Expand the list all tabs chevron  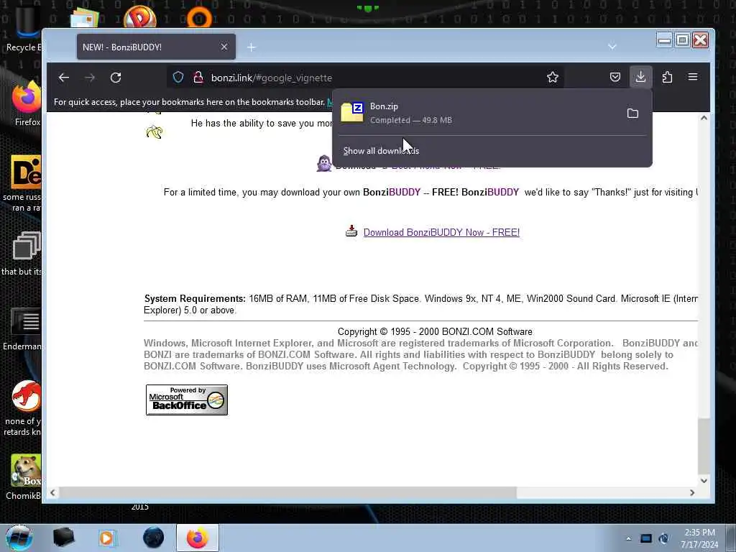(x=612, y=47)
